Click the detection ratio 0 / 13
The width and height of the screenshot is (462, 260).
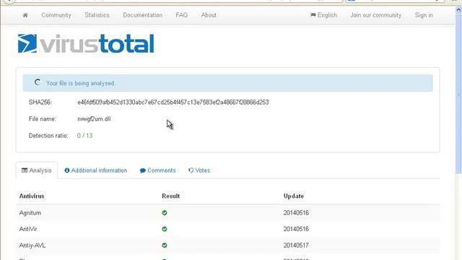coord(85,136)
